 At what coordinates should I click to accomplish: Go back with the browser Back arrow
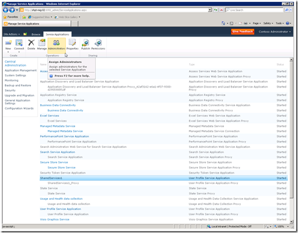(x=6, y=10)
